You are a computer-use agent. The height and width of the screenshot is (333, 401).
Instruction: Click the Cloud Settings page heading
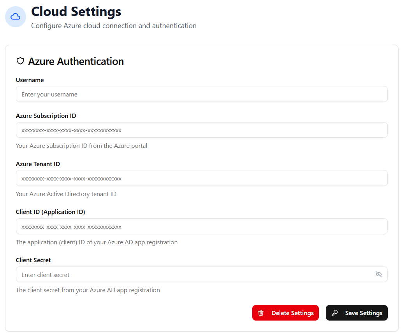(76, 12)
